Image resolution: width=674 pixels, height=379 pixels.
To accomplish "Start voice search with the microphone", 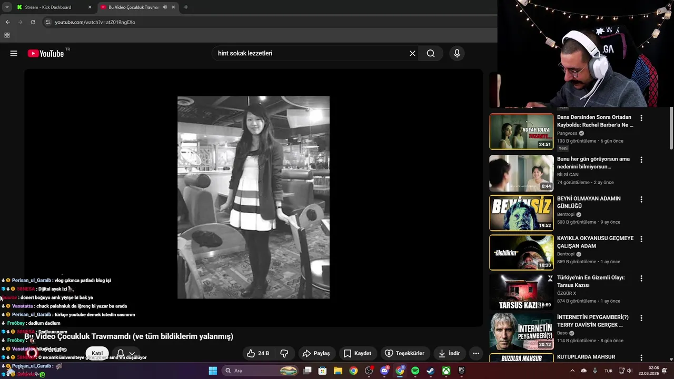I will pyautogui.click(x=457, y=53).
